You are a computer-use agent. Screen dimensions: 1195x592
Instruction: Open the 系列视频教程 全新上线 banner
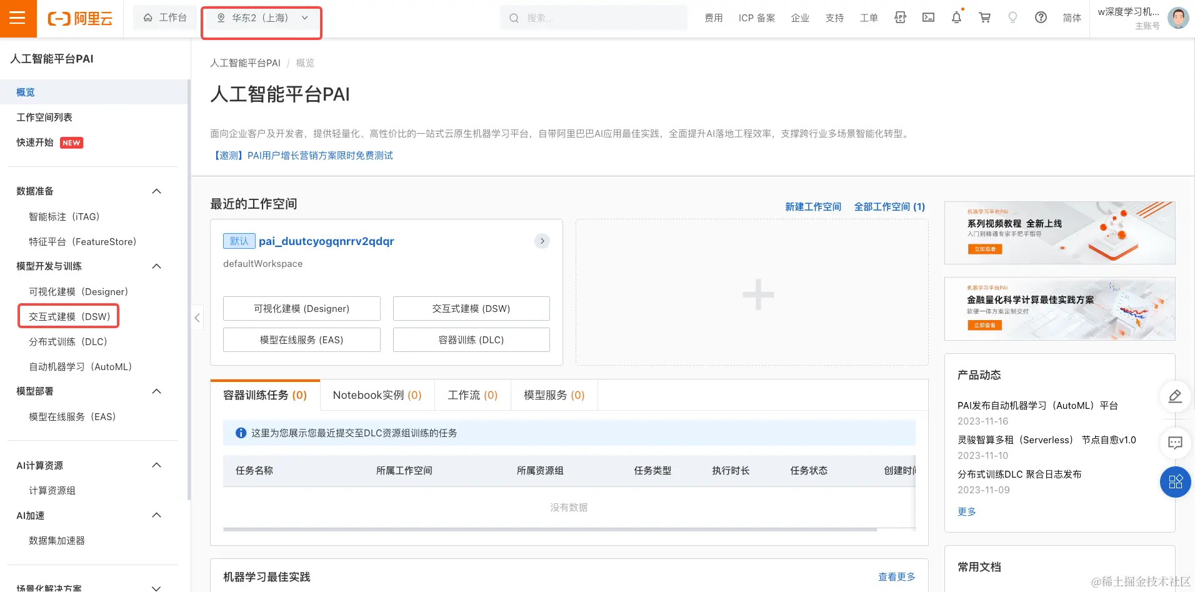(1059, 233)
